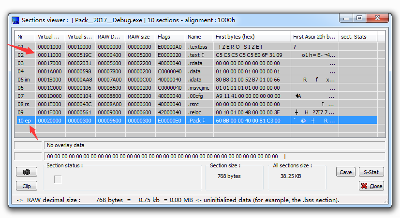Select the .reloc section name

coord(194,112)
